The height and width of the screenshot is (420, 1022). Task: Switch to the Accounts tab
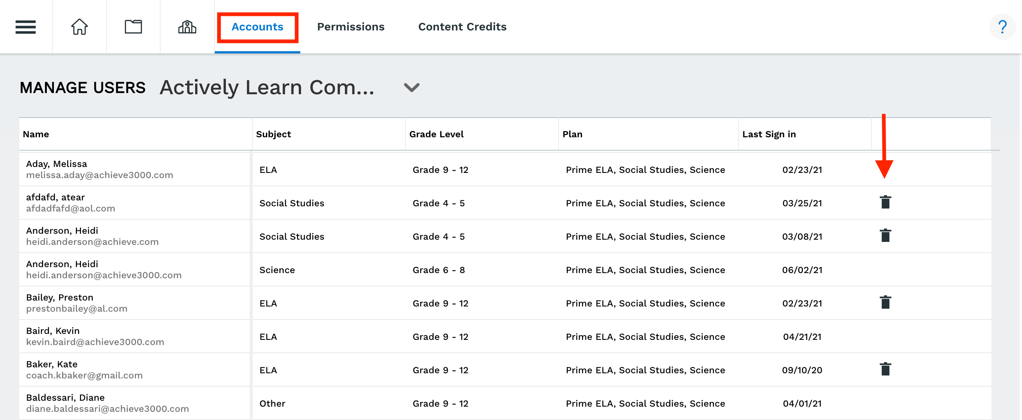tap(258, 27)
